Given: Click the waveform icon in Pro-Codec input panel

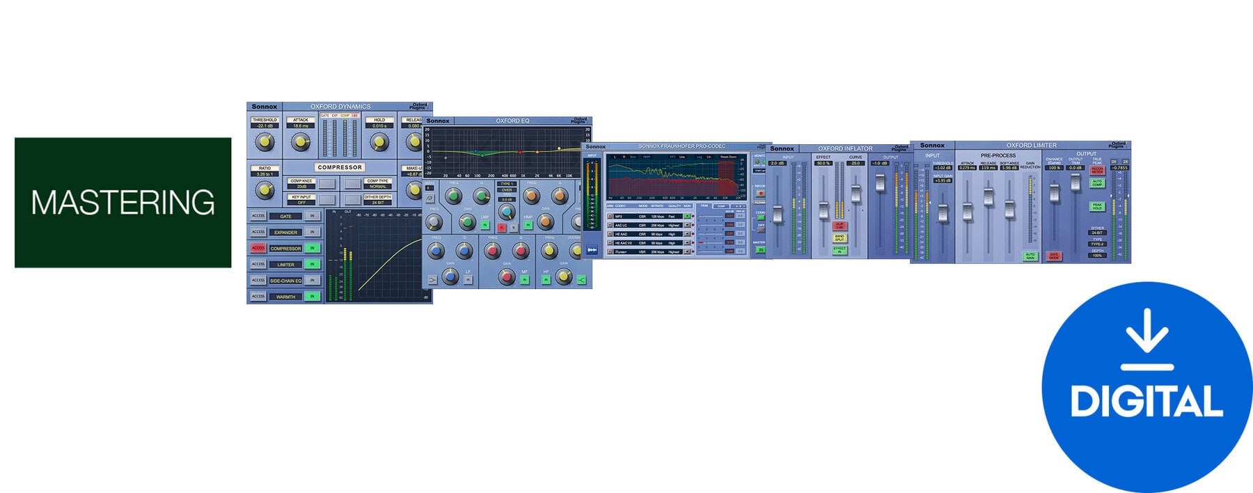Looking at the screenshot, I should click(592, 249).
